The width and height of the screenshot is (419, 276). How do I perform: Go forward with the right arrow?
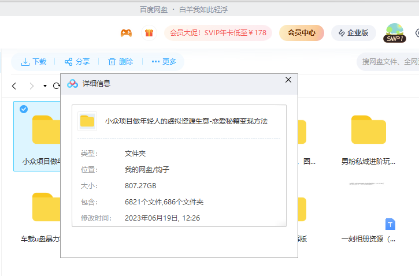pos(32,86)
